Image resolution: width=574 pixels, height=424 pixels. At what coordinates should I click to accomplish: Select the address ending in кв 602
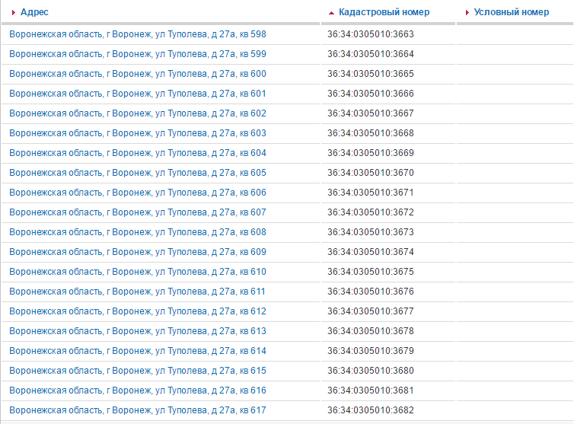click(x=138, y=113)
